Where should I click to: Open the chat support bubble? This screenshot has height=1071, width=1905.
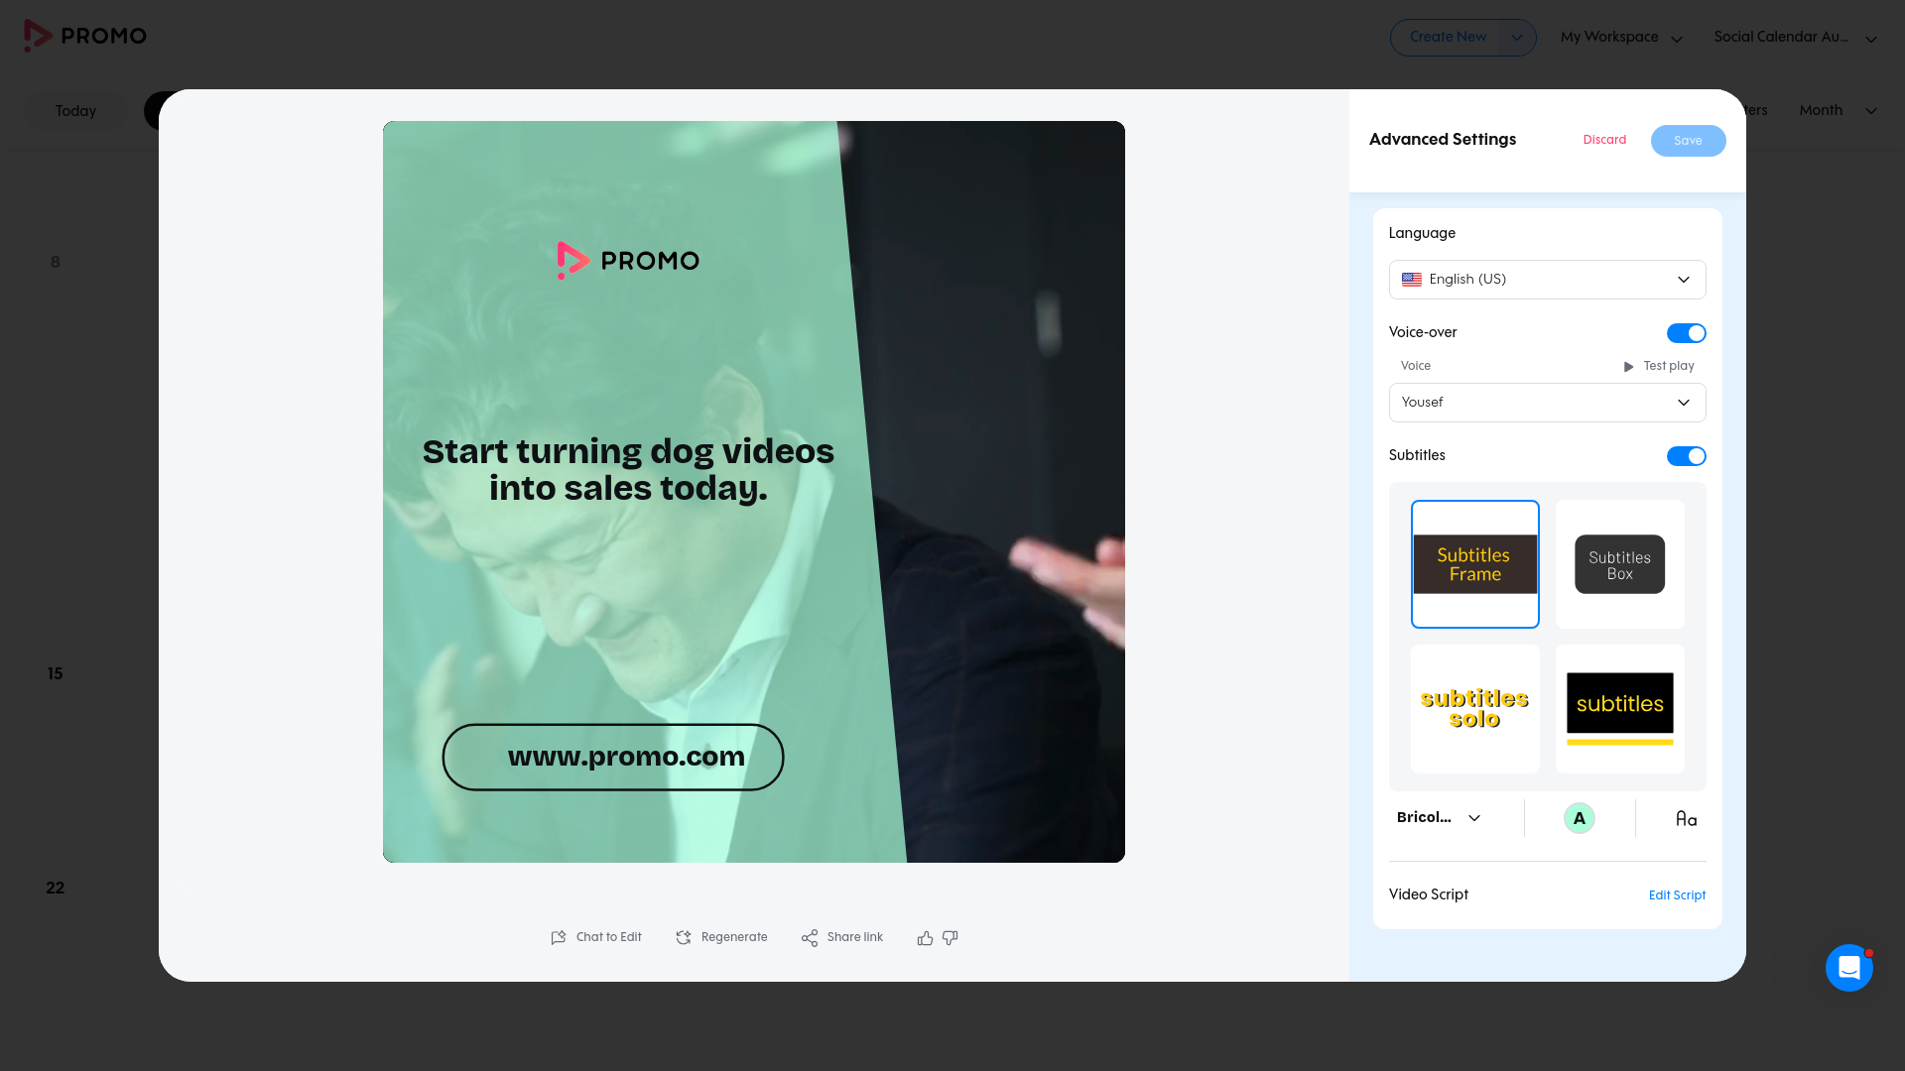tap(1849, 967)
